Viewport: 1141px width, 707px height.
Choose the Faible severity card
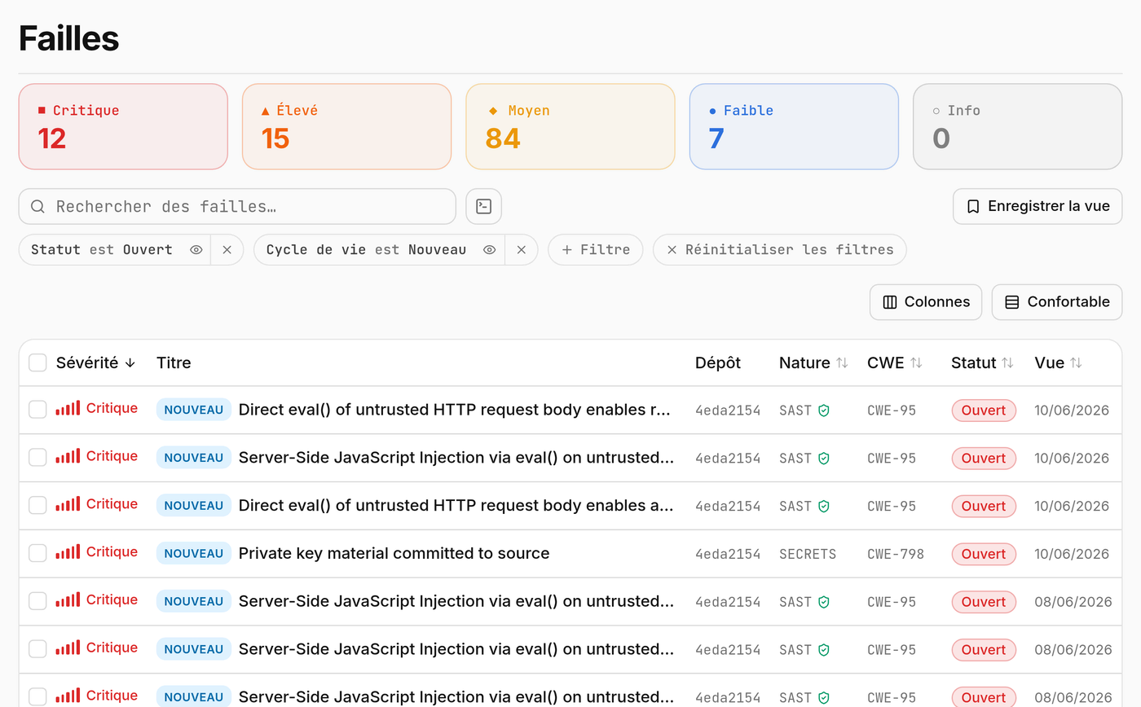tap(794, 126)
